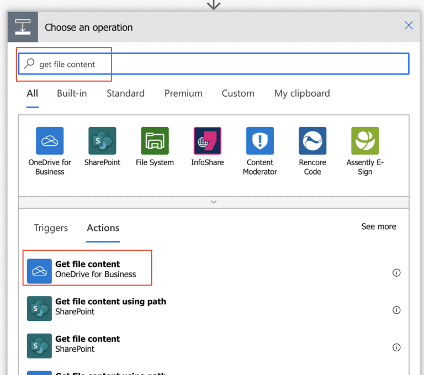Open the Premium tab
Screen dimensions: 424x375
coord(183,93)
